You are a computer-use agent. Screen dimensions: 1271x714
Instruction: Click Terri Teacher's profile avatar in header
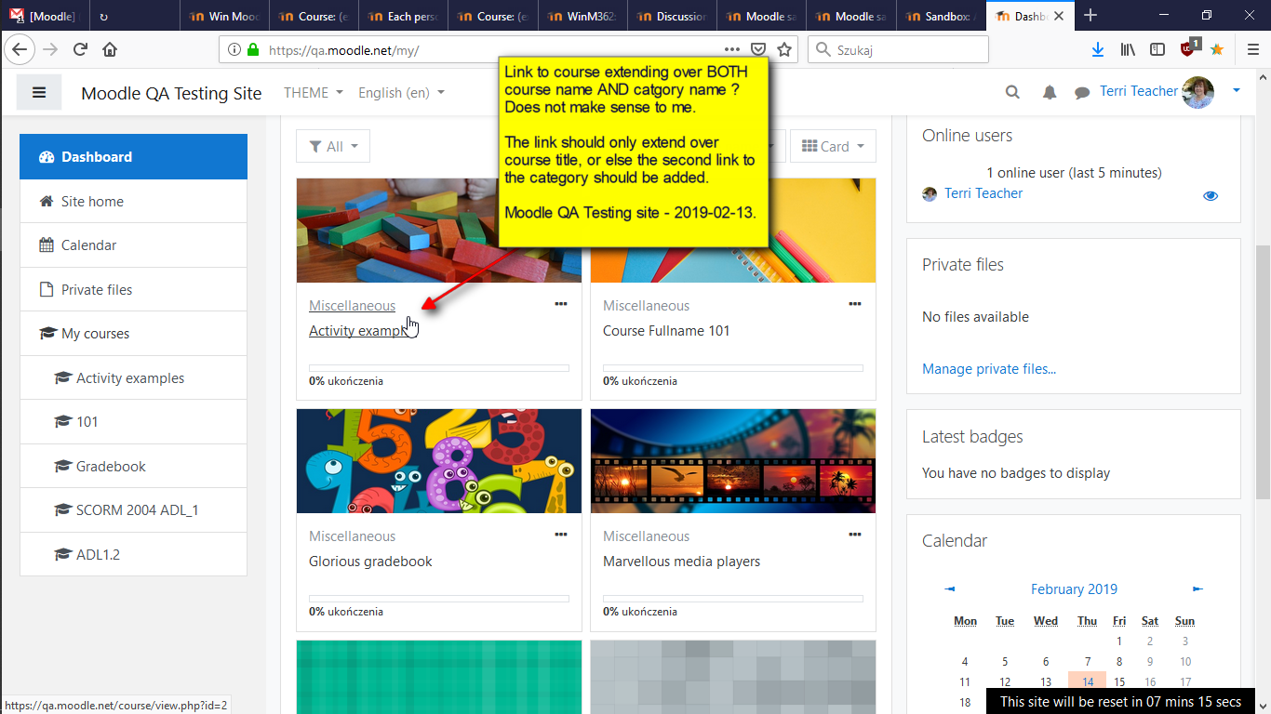tap(1198, 92)
